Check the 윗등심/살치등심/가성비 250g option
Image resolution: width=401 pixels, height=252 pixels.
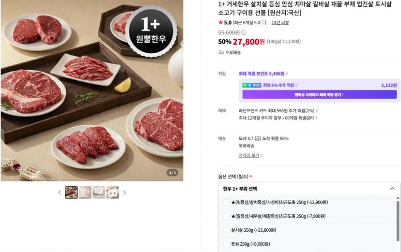pyautogui.click(x=226, y=203)
